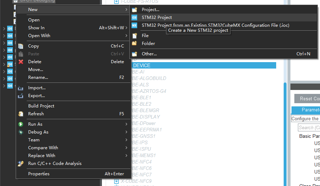Expand the first IDE project tree node
This screenshot has width=320, height=186.
[4, 29]
